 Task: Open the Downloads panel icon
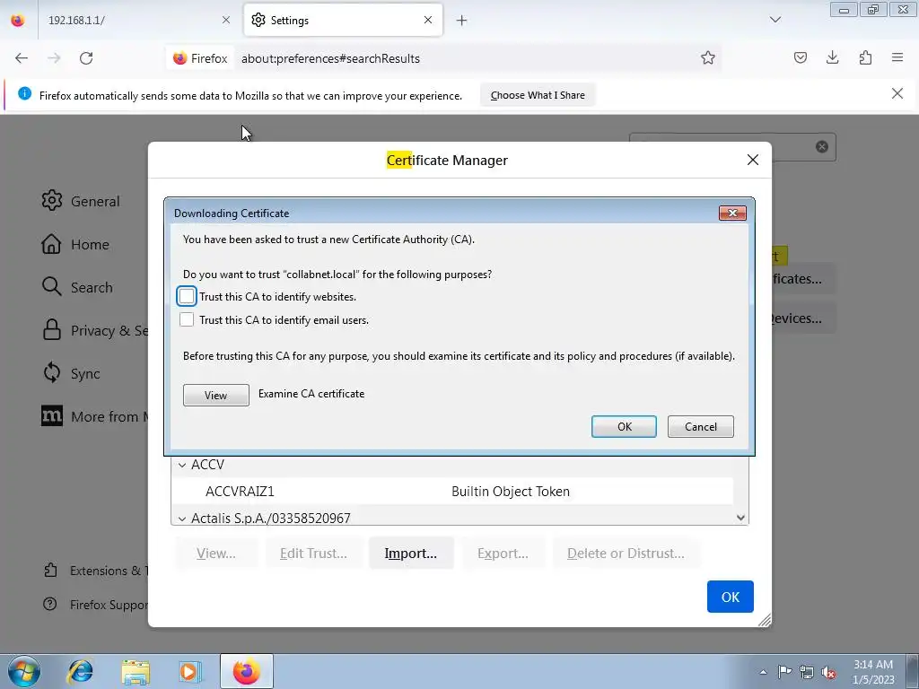[x=832, y=57]
